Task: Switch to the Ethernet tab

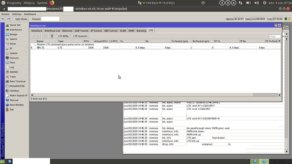Action: click(67, 31)
